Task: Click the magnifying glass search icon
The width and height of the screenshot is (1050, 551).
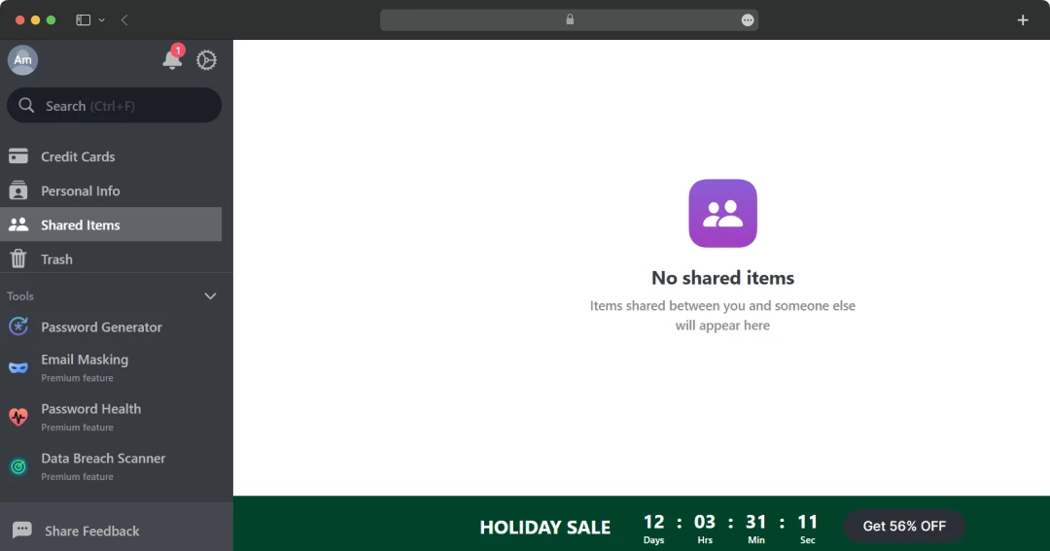Action: point(26,105)
